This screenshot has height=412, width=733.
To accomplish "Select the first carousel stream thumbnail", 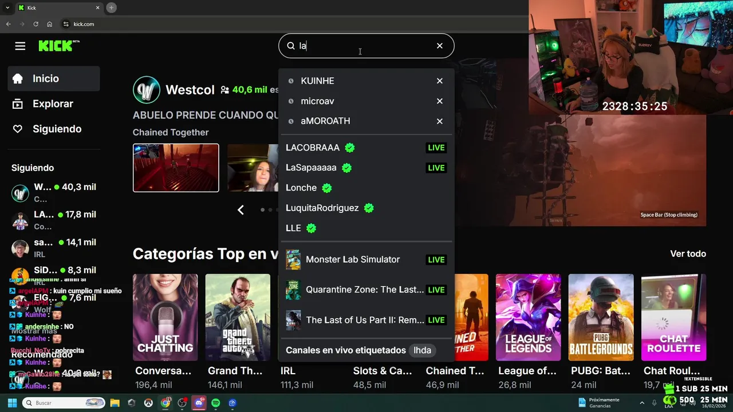I will (176, 168).
